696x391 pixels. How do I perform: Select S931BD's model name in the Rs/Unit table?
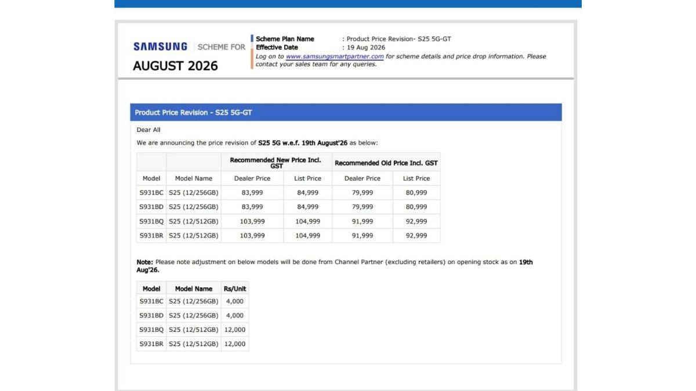click(194, 315)
